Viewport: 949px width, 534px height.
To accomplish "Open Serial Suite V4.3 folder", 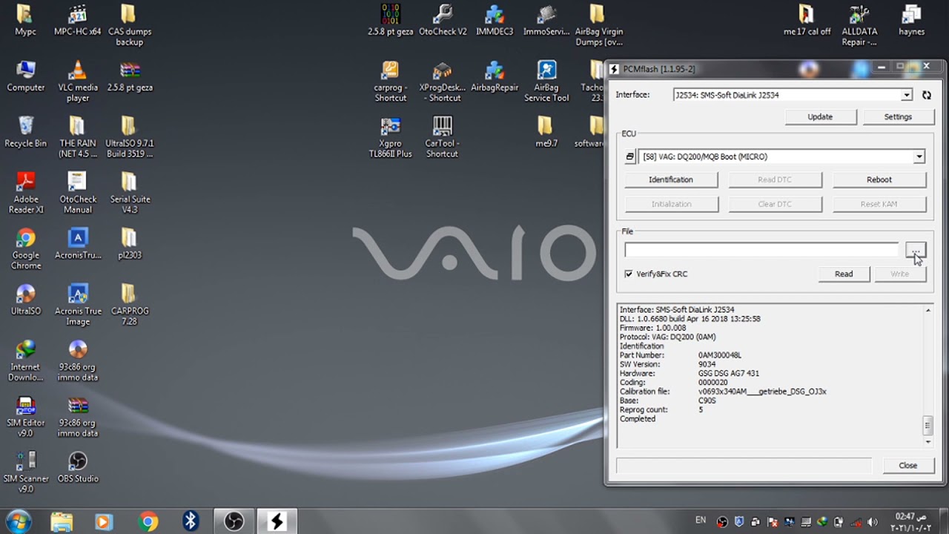I will 130,192.
